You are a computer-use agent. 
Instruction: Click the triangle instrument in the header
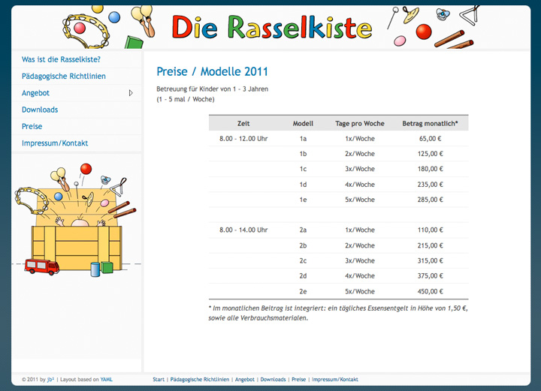(x=469, y=15)
